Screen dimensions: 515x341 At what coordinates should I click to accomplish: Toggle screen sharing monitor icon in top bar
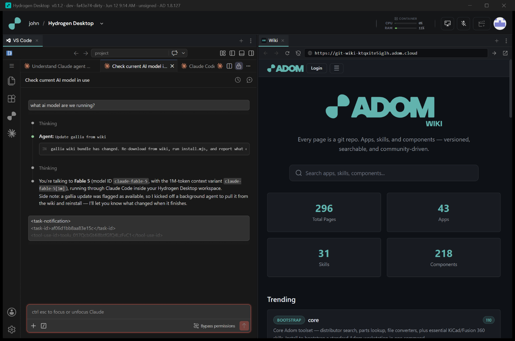coord(447,24)
